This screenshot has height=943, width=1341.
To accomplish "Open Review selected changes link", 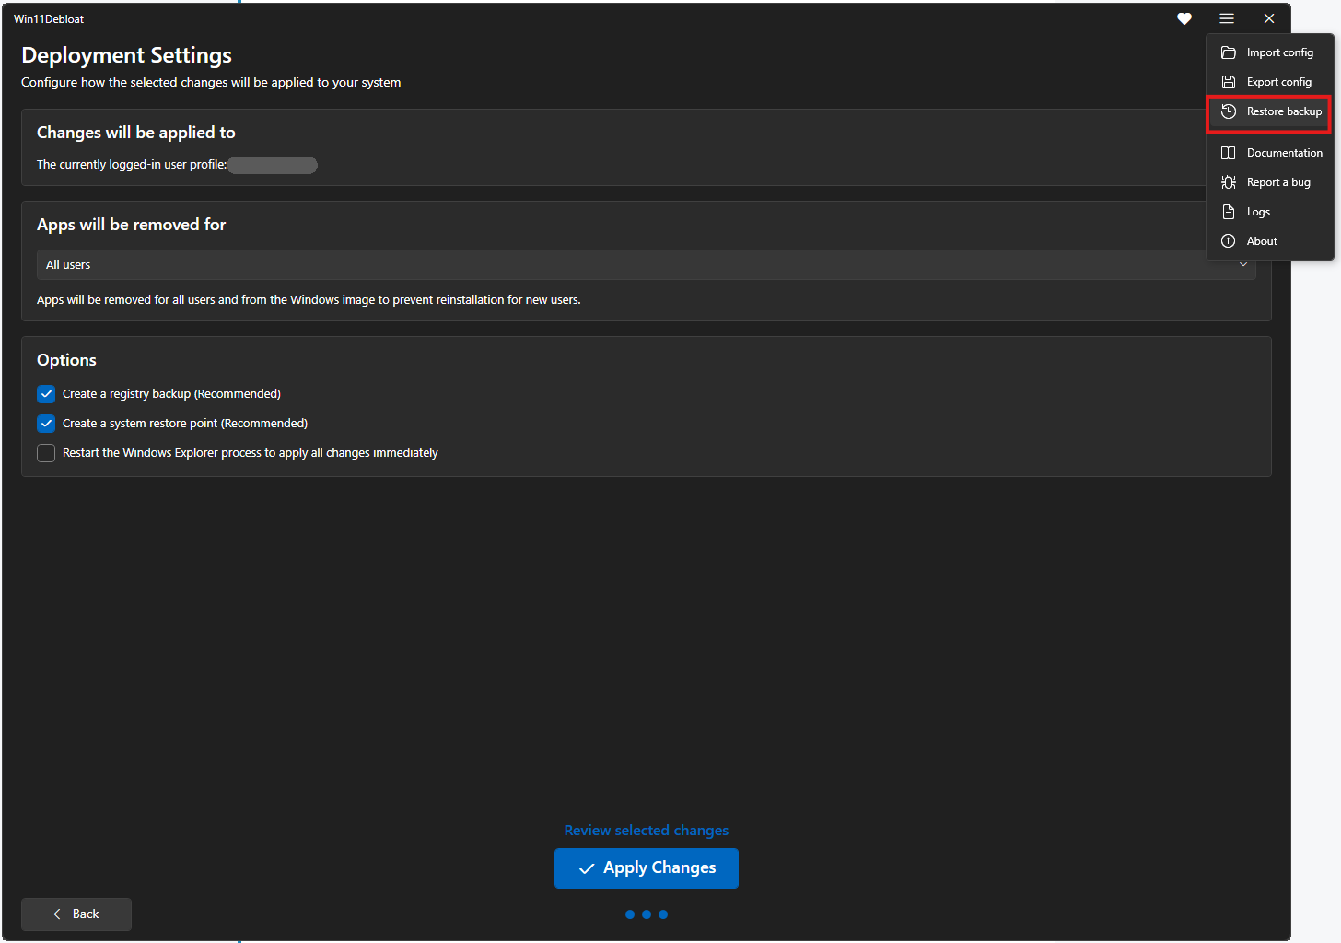I will pyautogui.click(x=647, y=831).
